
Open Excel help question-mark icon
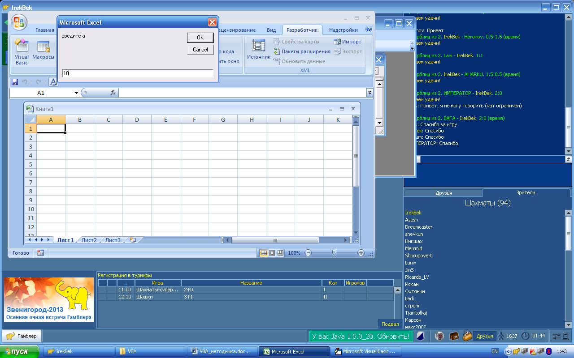point(369,30)
